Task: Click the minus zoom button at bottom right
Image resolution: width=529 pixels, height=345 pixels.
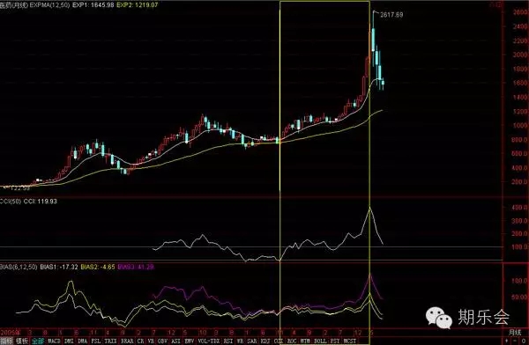Action: pyautogui.click(x=515, y=341)
